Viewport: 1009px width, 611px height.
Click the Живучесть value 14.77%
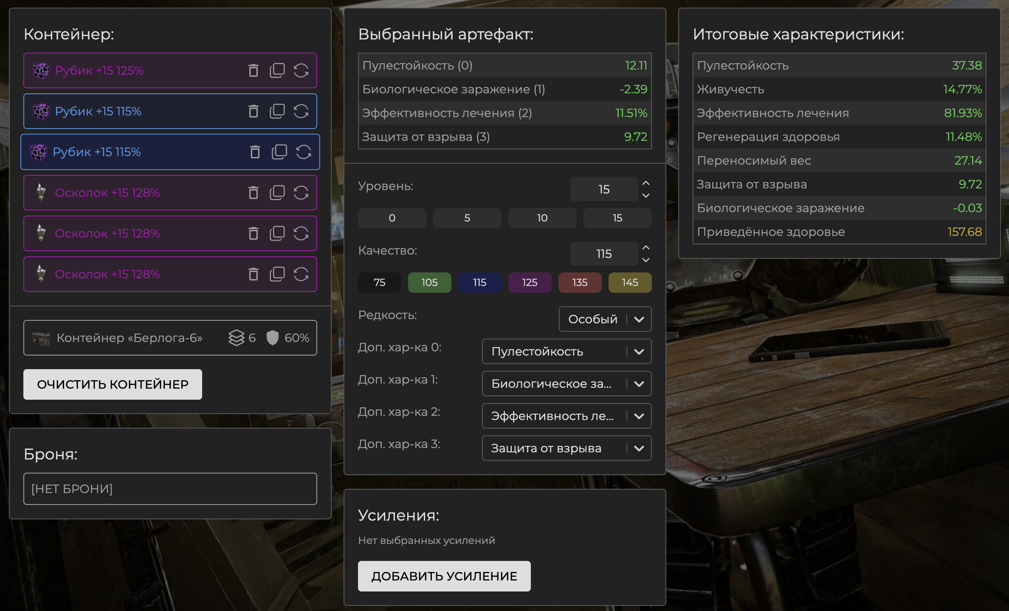click(962, 89)
